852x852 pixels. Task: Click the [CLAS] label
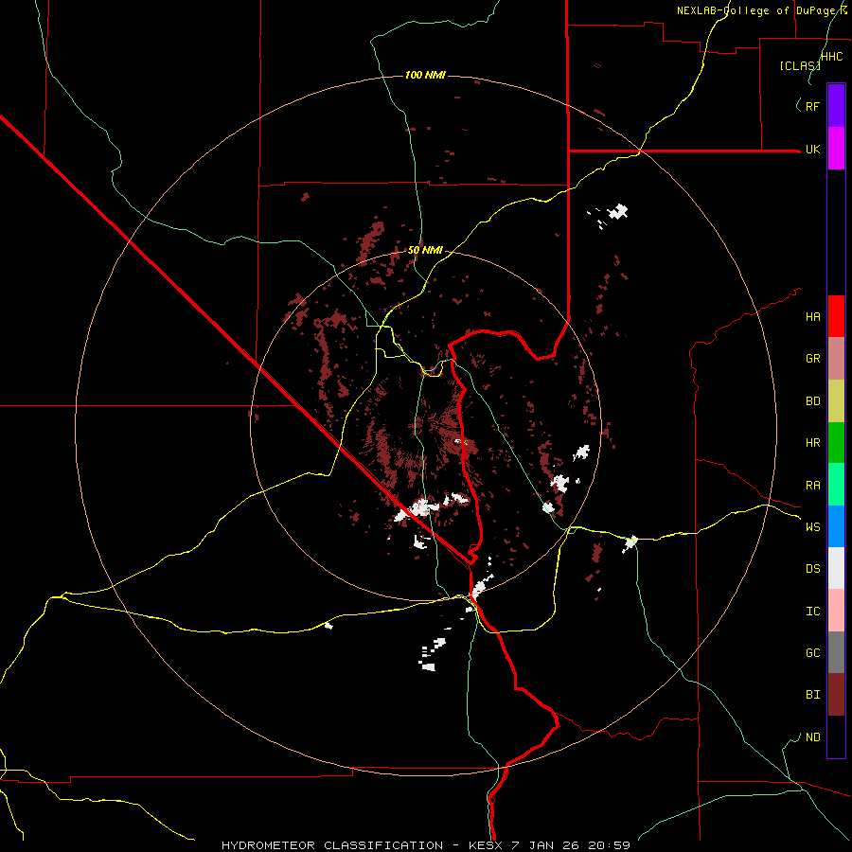click(x=800, y=65)
